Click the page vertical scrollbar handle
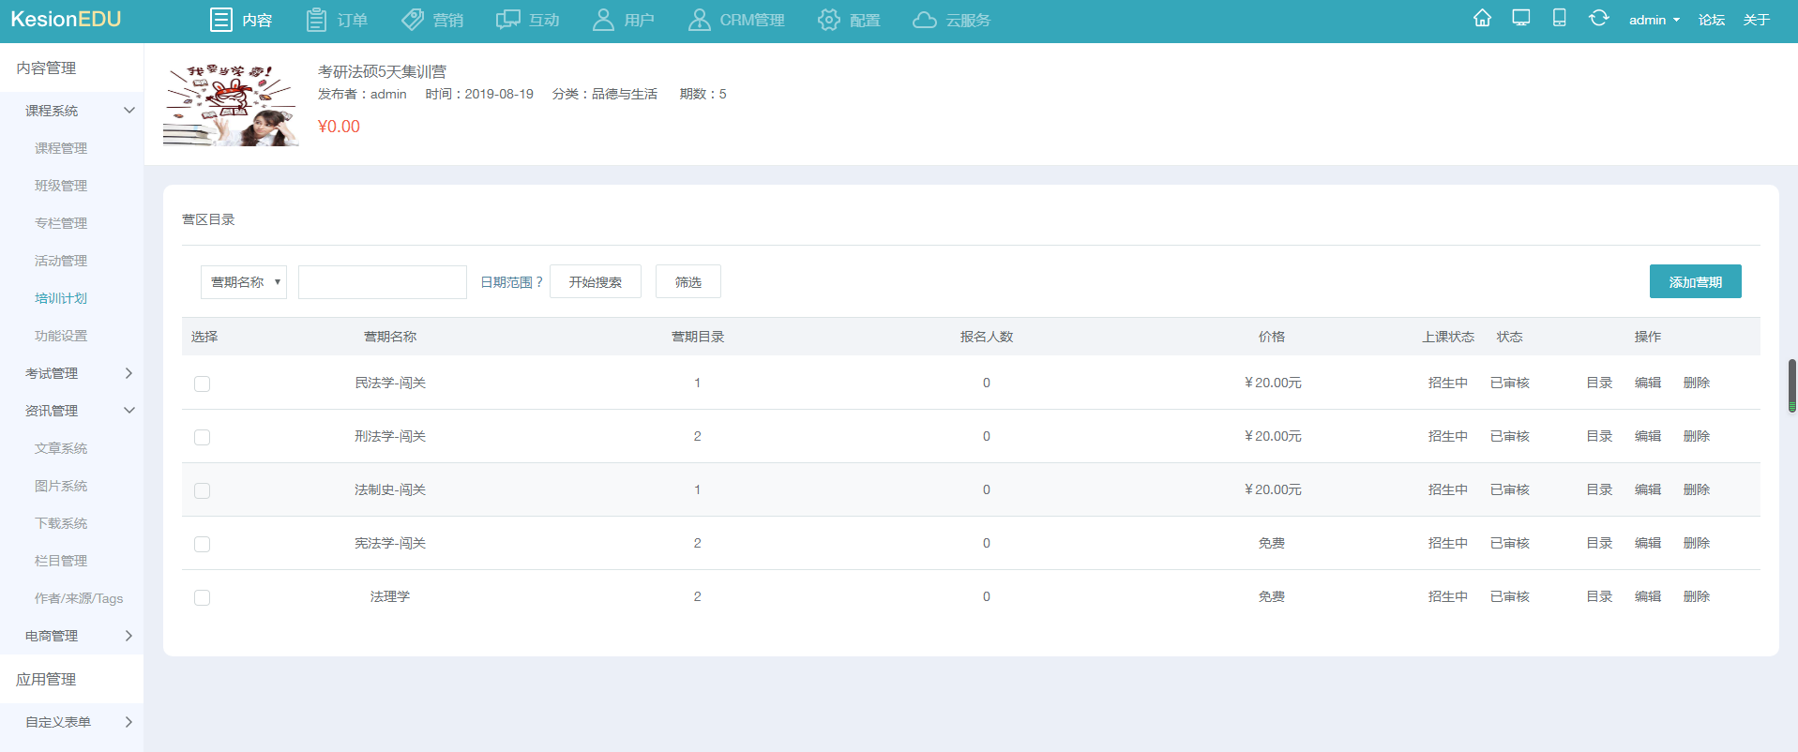 [1791, 385]
